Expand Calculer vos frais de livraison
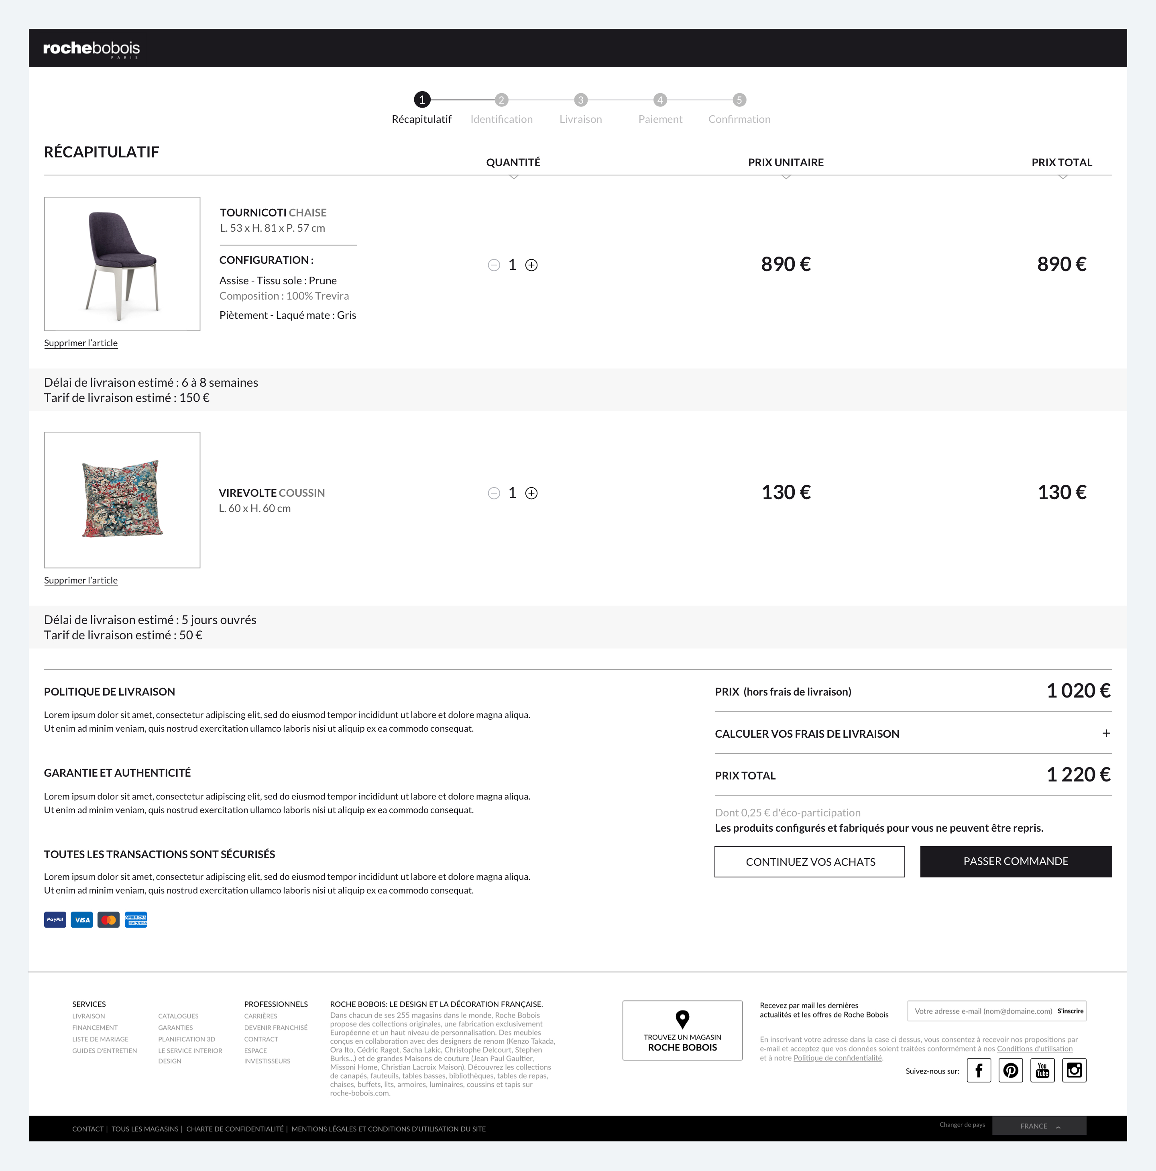The height and width of the screenshot is (1171, 1156). click(1106, 733)
